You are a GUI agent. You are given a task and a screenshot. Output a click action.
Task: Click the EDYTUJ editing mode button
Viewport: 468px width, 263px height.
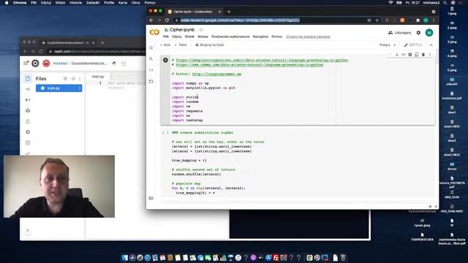(x=413, y=45)
